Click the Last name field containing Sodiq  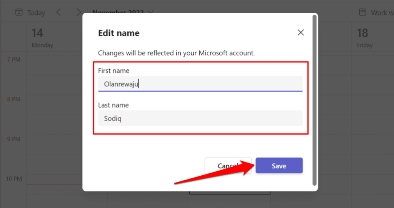pos(200,119)
